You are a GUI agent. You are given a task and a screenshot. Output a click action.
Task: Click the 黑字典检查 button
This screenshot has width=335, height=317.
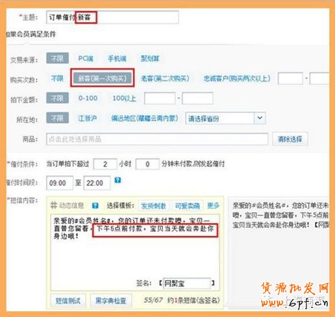tap(111, 300)
